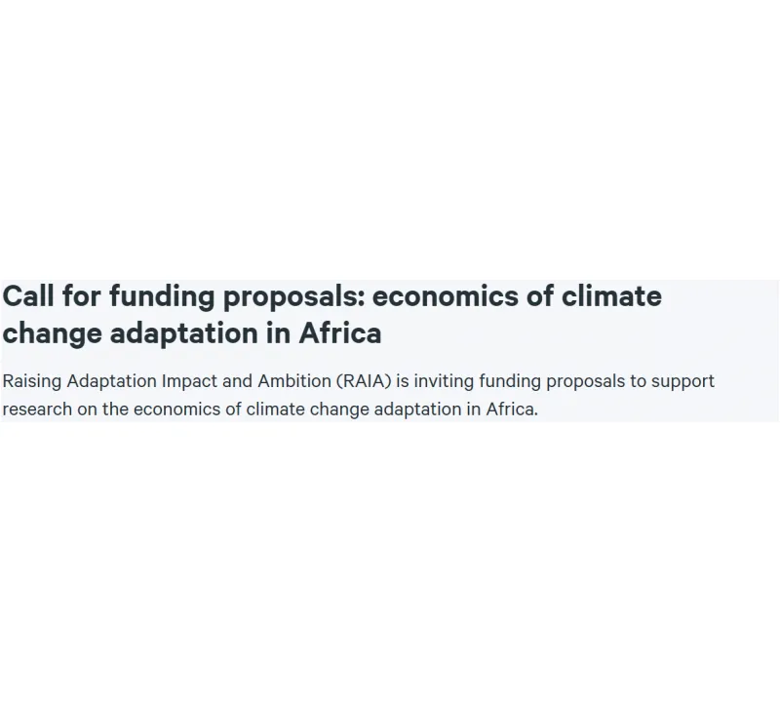The image size is (780, 702).
Task: Click the word 'Africa' in the headline
Action: click(x=339, y=333)
